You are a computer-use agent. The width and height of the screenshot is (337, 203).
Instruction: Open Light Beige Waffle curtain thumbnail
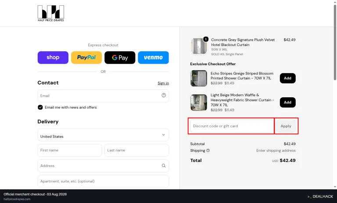pyautogui.click(x=199, y=103)
